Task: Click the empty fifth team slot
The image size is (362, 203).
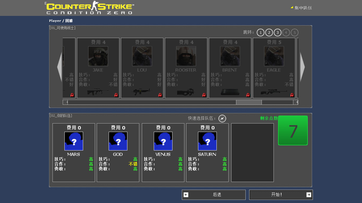Action: point(252,152)
